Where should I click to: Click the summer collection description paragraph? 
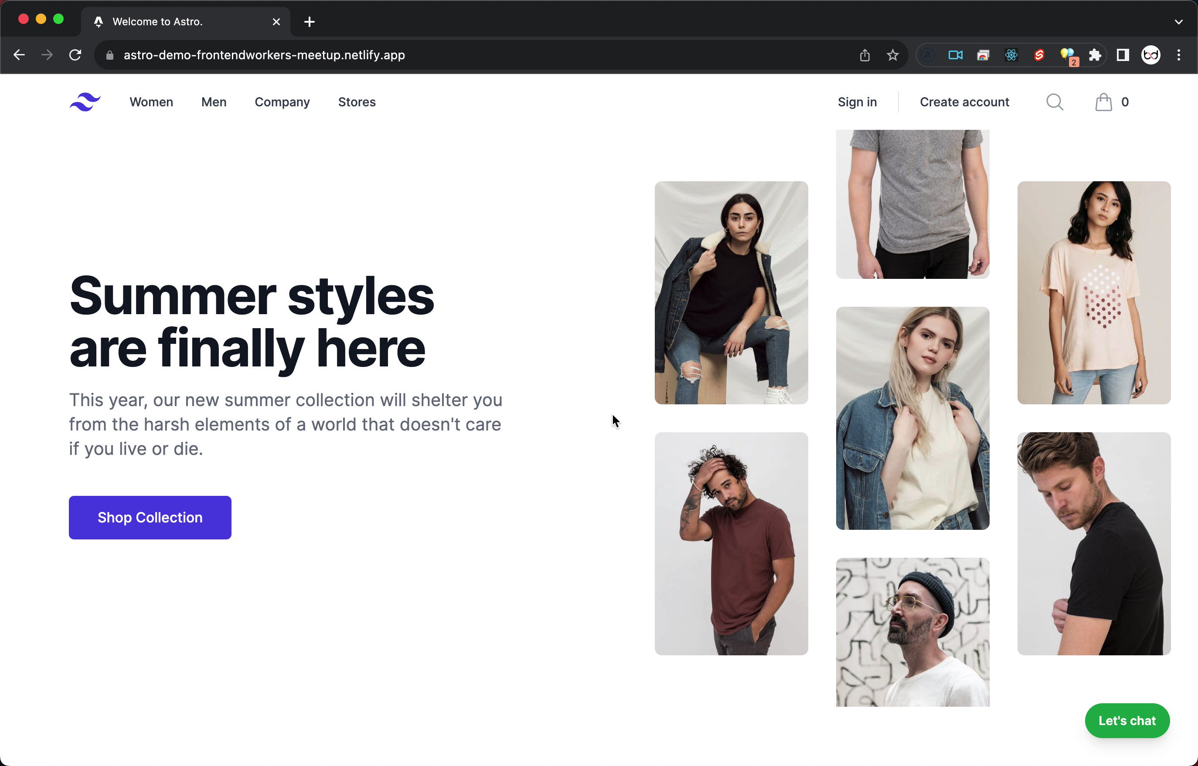tap(286, 424)
